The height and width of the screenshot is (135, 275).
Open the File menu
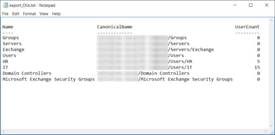point(5,14)
